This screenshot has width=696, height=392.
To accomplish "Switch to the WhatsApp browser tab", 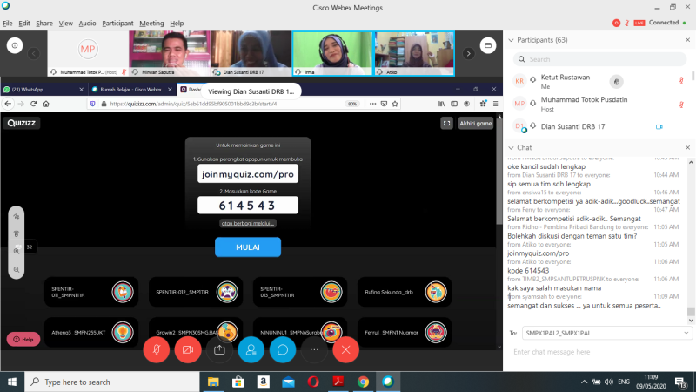I will [x=43, y=90].
